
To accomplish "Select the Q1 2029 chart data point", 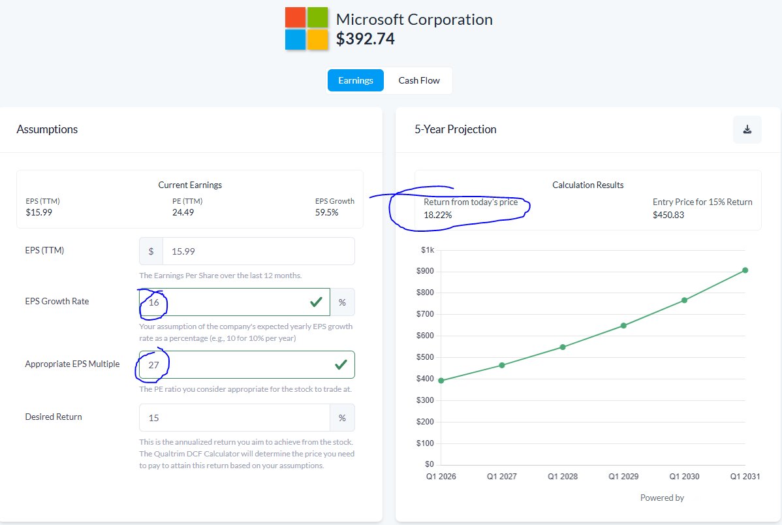I will pos(623,325).
